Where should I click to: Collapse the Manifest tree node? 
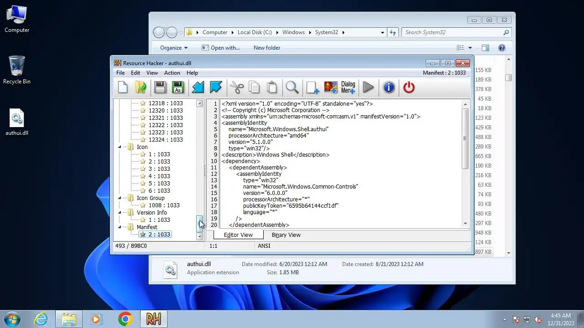point(120,227)
